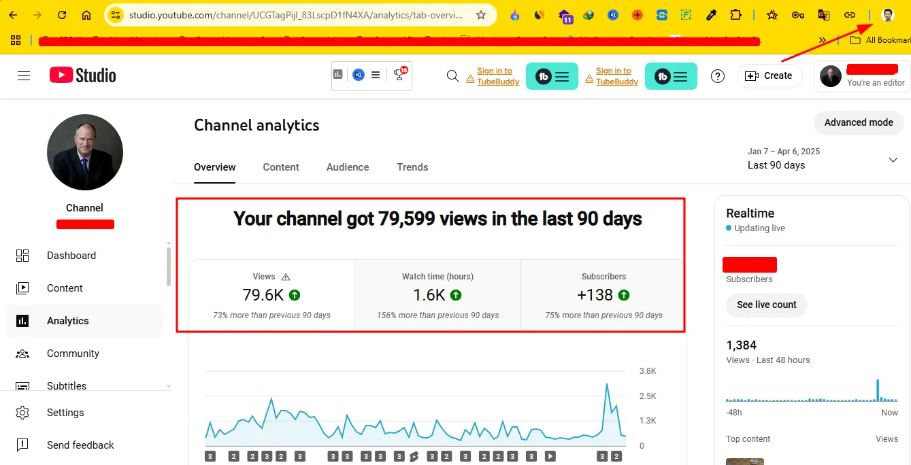Click the search magnifier icon
911x465 pixels.
pos(452,76)
